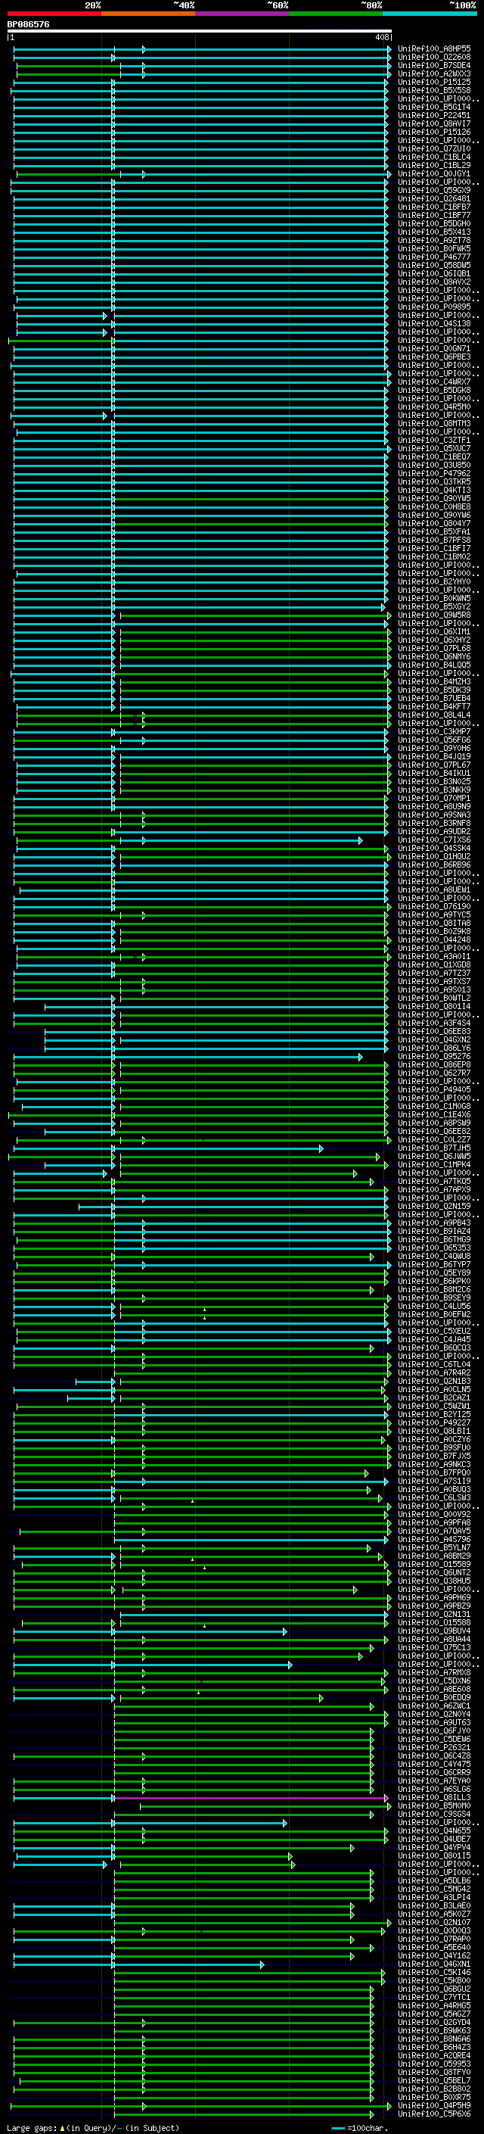Select hit label UniRef100_C7IXS6
This screenshot has width=484, height=2134.
point(434,840)
